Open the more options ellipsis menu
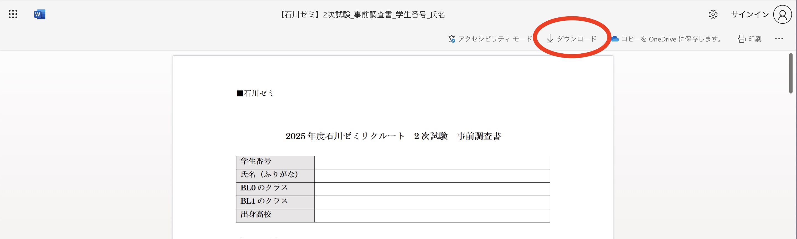The width and height of the screenshot is (797, 239). point(779,39)
